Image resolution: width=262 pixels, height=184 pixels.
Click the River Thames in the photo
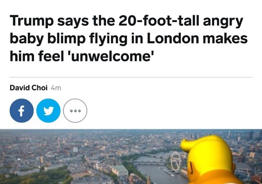pos(156,173)
